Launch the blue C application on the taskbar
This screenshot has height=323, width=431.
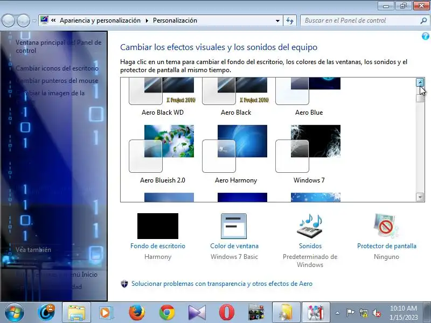tap(46, 312)
